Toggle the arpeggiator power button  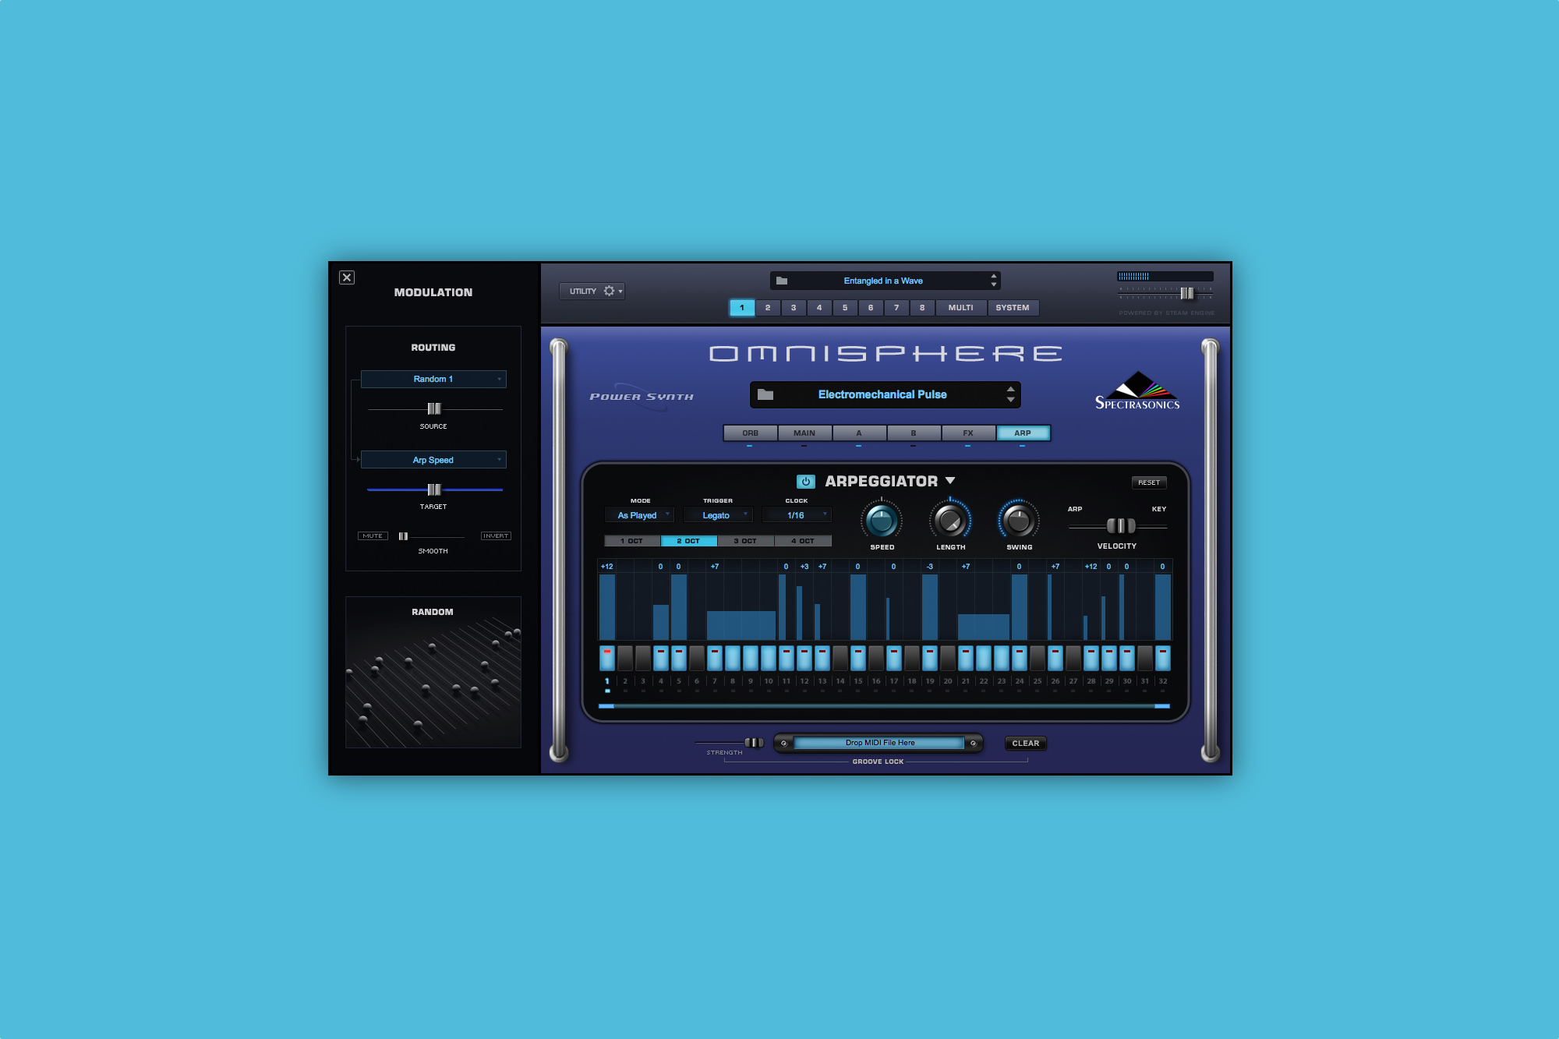pyautogui.click(x=804, y=481)
